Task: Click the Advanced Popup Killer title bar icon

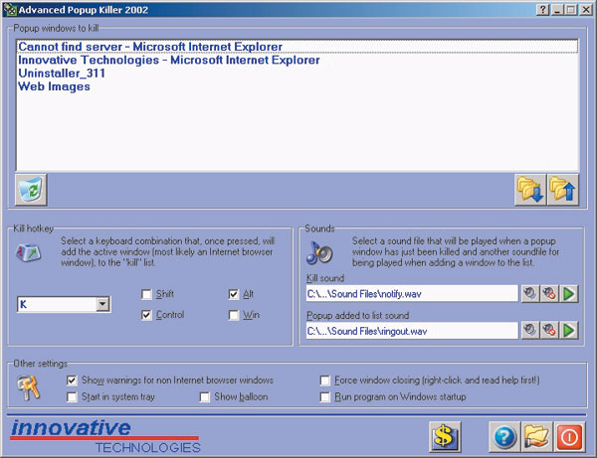Action: [10, 10]
